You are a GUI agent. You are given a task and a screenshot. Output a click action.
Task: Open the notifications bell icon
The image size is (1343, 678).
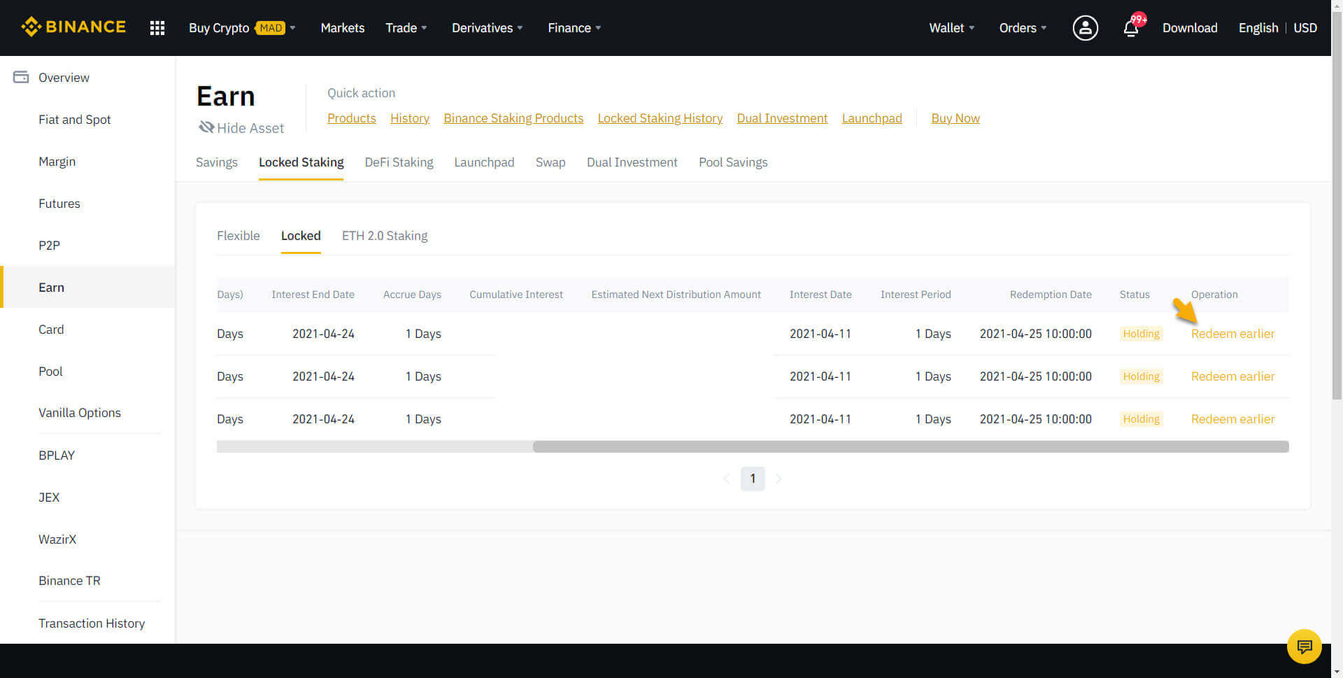(1131, 28)
